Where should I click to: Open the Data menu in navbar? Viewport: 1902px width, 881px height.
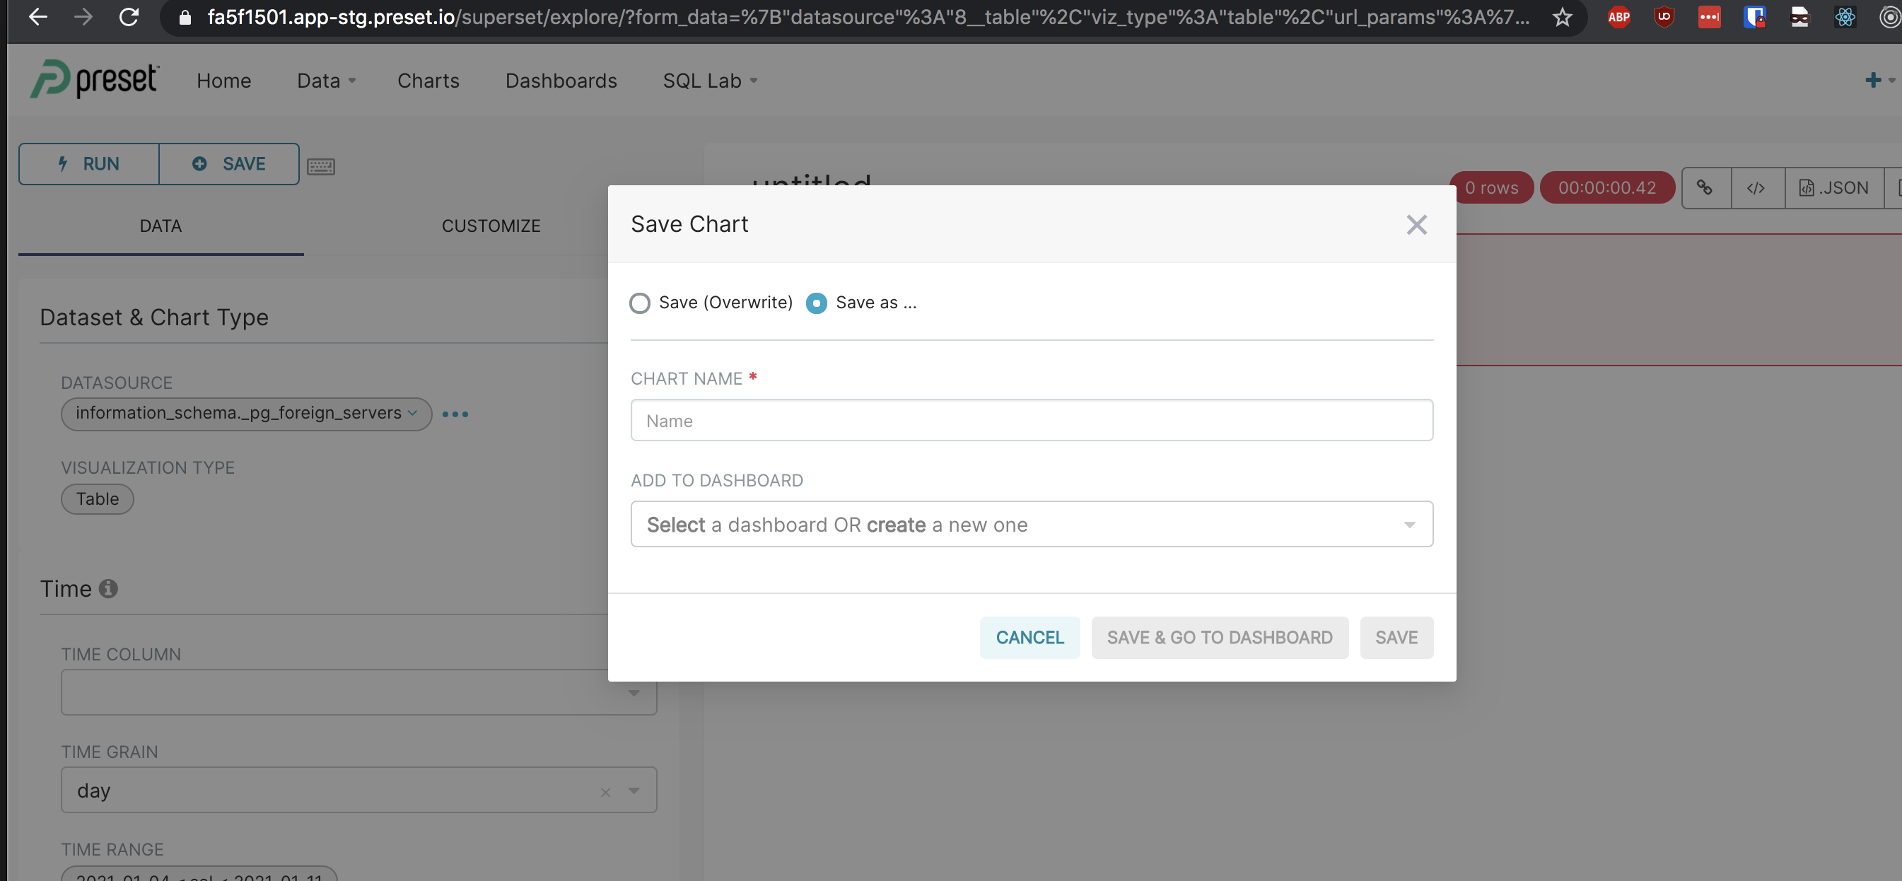(x=326, y=81)
